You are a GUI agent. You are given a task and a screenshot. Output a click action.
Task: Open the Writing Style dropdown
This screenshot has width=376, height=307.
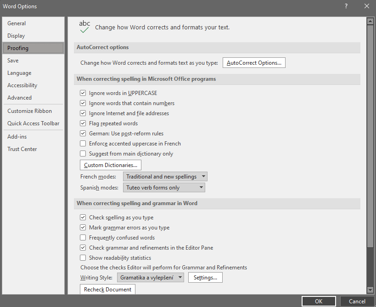click(151, 278)
